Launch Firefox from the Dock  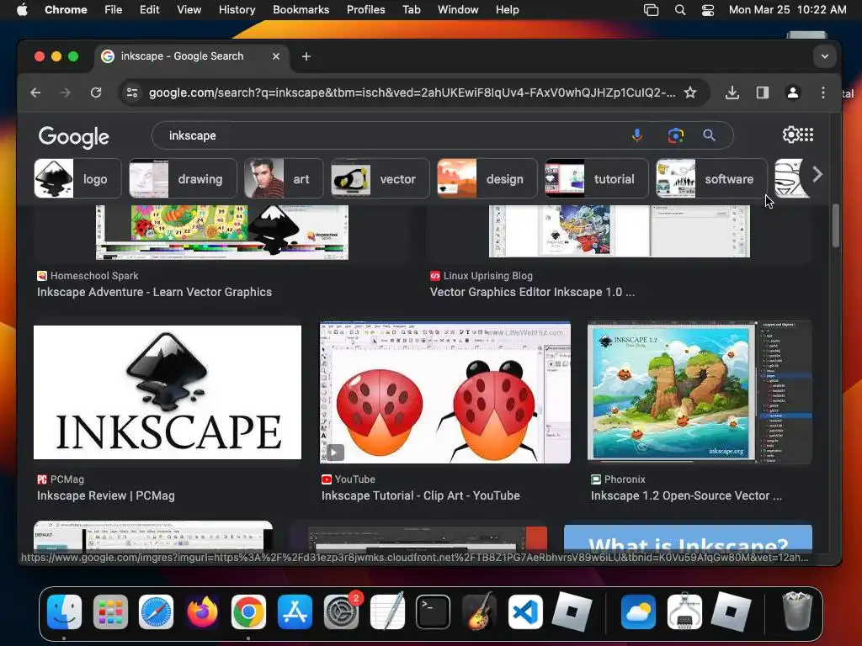coord(202,612)
